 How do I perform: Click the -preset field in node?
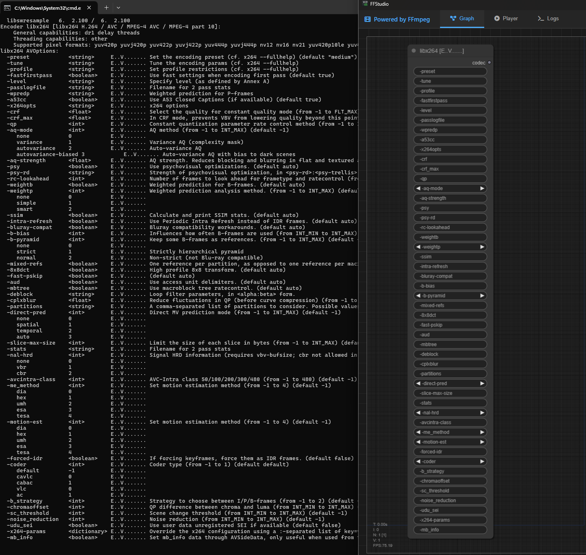click(x=450, y=71)
